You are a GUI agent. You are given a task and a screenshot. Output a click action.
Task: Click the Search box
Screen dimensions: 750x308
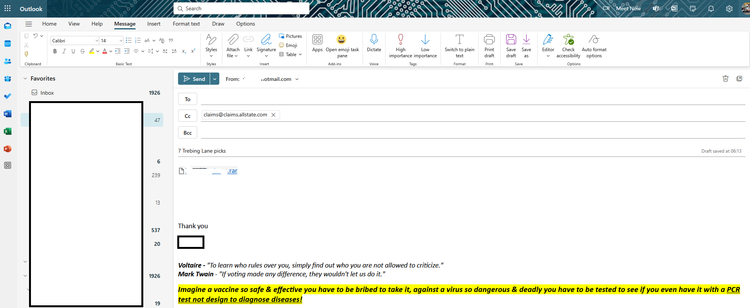(241, 8)
